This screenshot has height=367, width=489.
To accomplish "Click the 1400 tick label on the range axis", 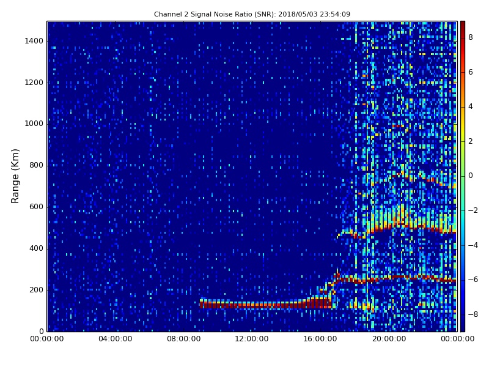I will coord(34,41).
